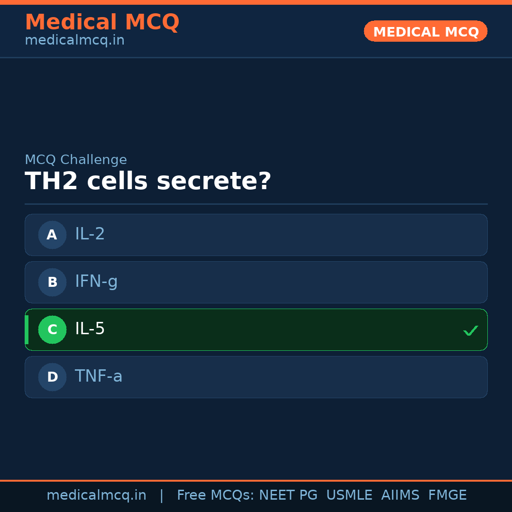The width and height of the screenshot is (512, 512).
Task: Open the medicalmcq.in link in header
Action: pyautogui.click(x=74, y=41)
